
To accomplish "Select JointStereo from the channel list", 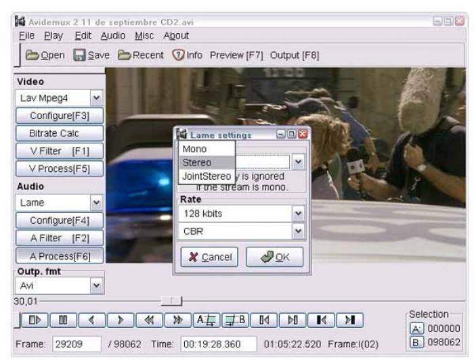I will (207, 176).
